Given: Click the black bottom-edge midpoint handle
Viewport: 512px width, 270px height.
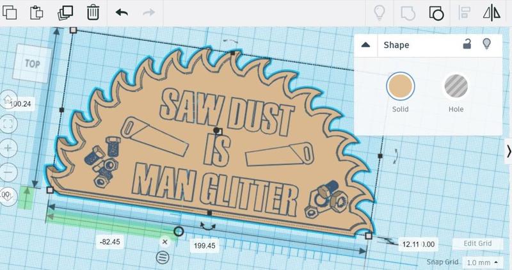Looking at the screenshot, I should click(210, 213).
